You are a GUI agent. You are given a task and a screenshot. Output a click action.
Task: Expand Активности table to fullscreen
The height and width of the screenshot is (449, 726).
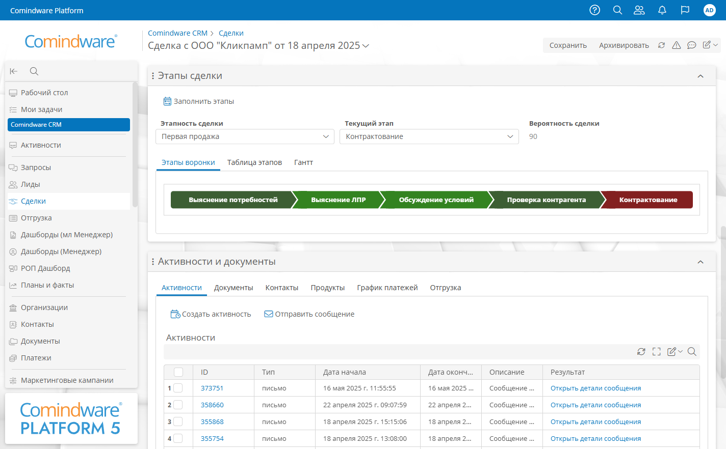pyautogui.click(x=657, y=352)
